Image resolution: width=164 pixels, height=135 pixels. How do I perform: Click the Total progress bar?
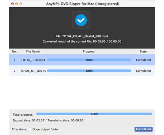pyautogui.click(x=94, y=114)
